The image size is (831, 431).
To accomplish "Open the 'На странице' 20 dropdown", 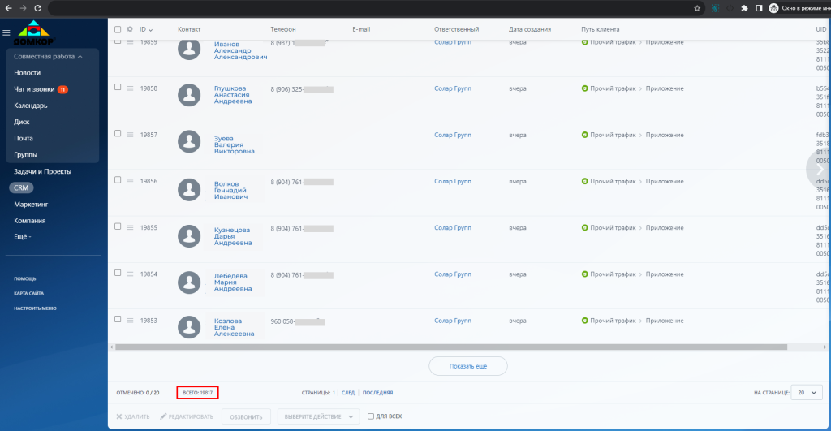I will click(x=807, y=392).
